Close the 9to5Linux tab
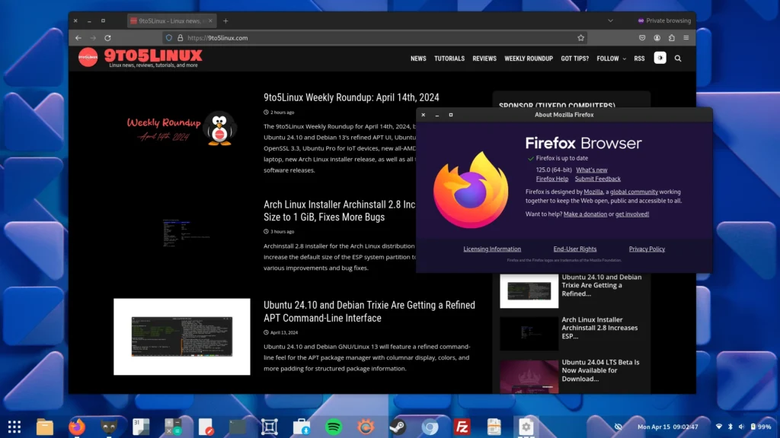 point(210,21)
